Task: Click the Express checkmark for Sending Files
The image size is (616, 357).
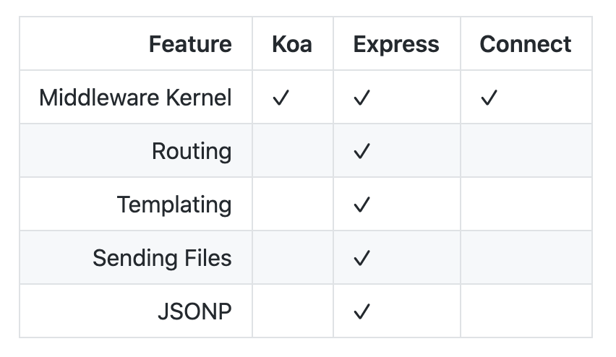Action: pos(362,258)
